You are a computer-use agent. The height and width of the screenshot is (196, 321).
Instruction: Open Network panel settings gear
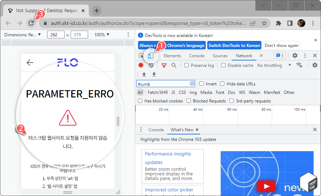pyautogui.click(x=315, y=65)
